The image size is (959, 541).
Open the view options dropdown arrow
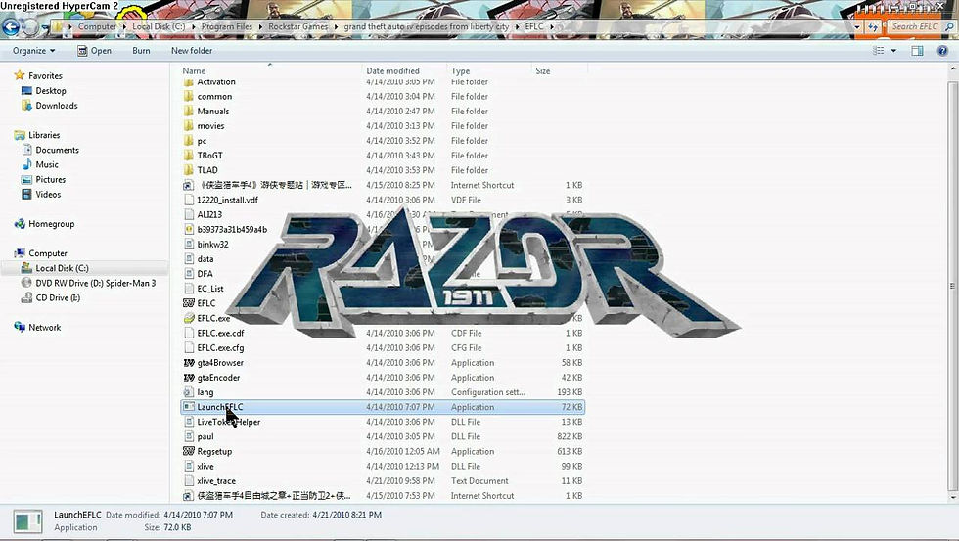(893, 51)
